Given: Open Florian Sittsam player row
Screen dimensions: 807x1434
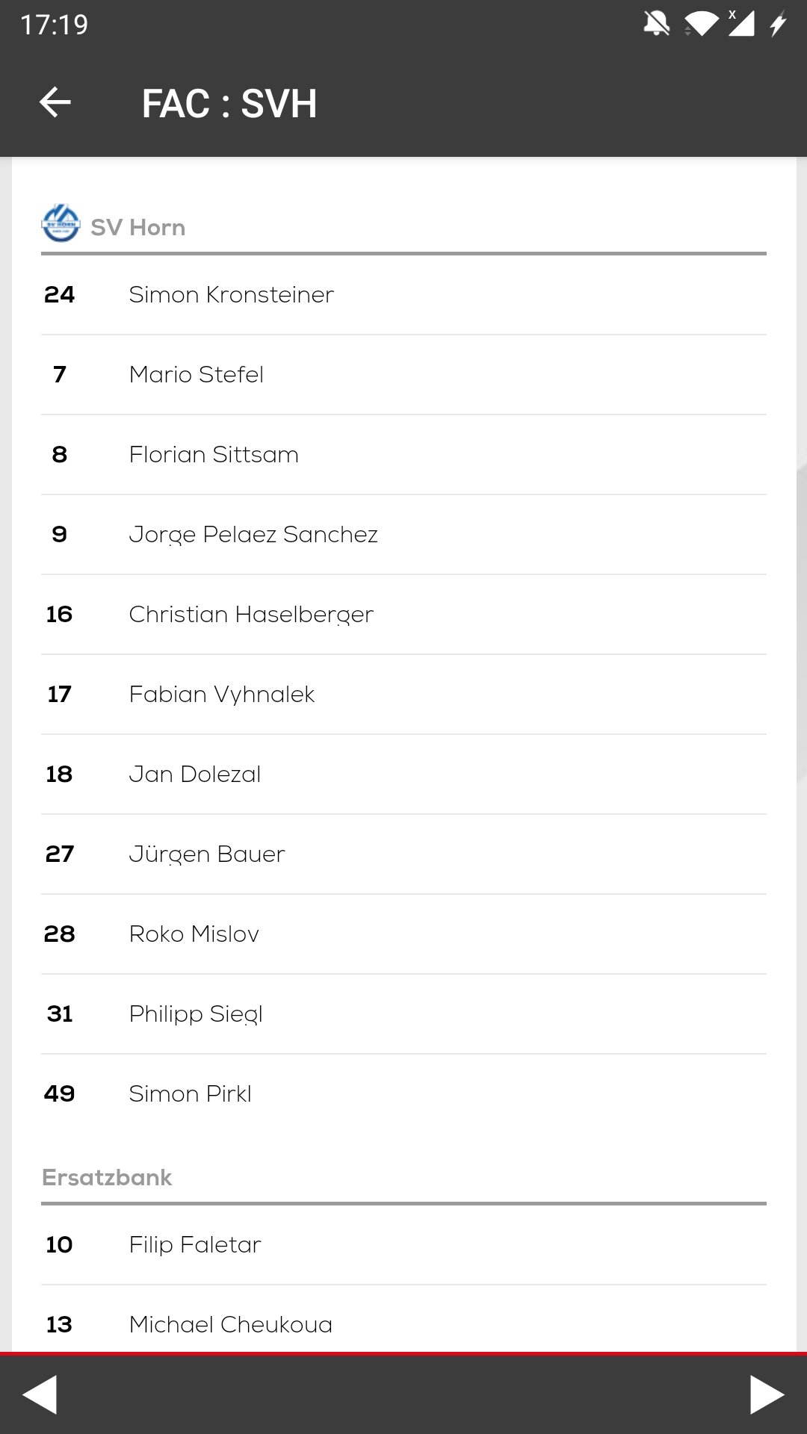Looking at the screenshot, I should click(403, 455).
